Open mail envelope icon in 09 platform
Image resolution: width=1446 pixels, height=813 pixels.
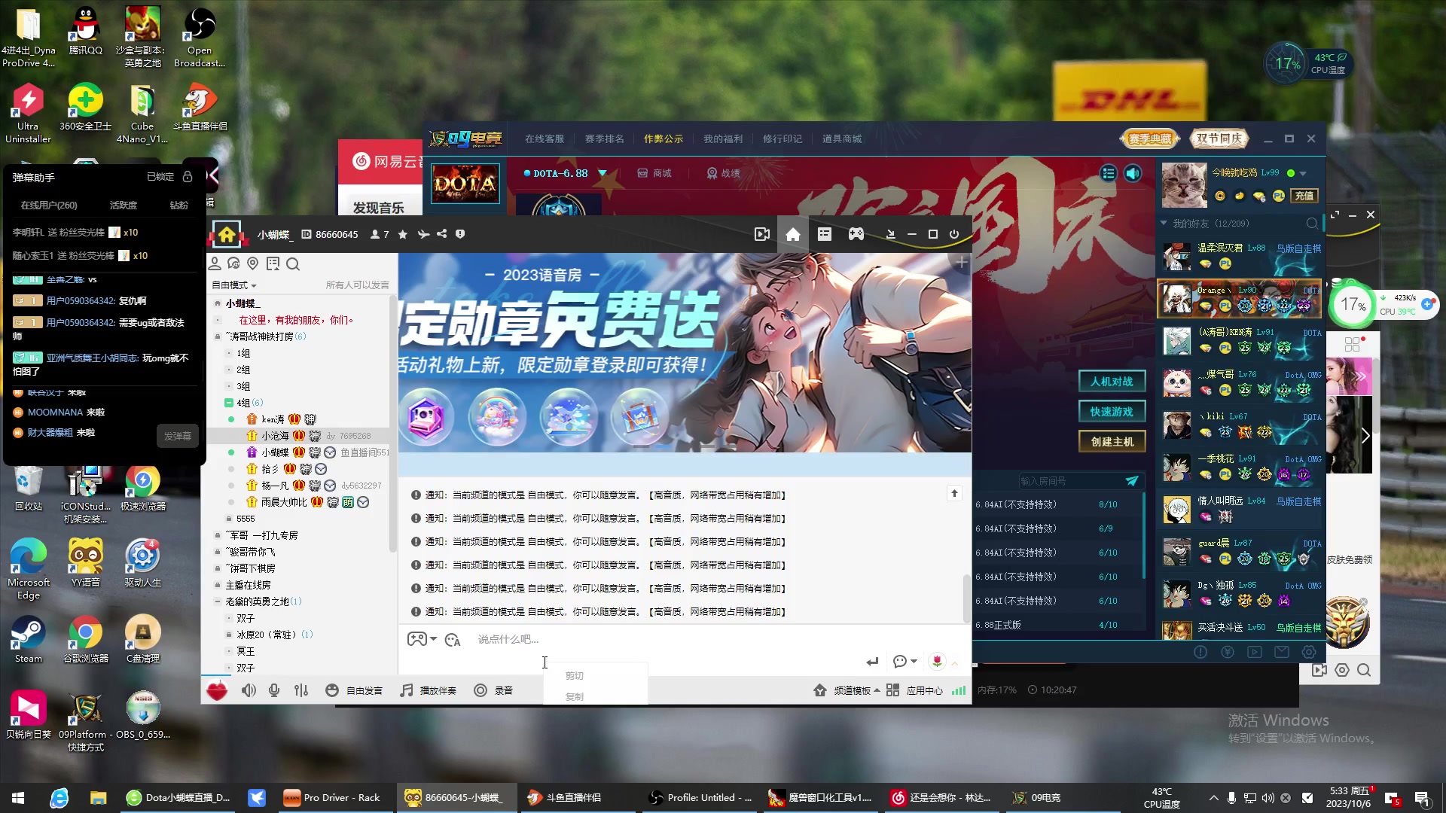tap(1282, 652)
